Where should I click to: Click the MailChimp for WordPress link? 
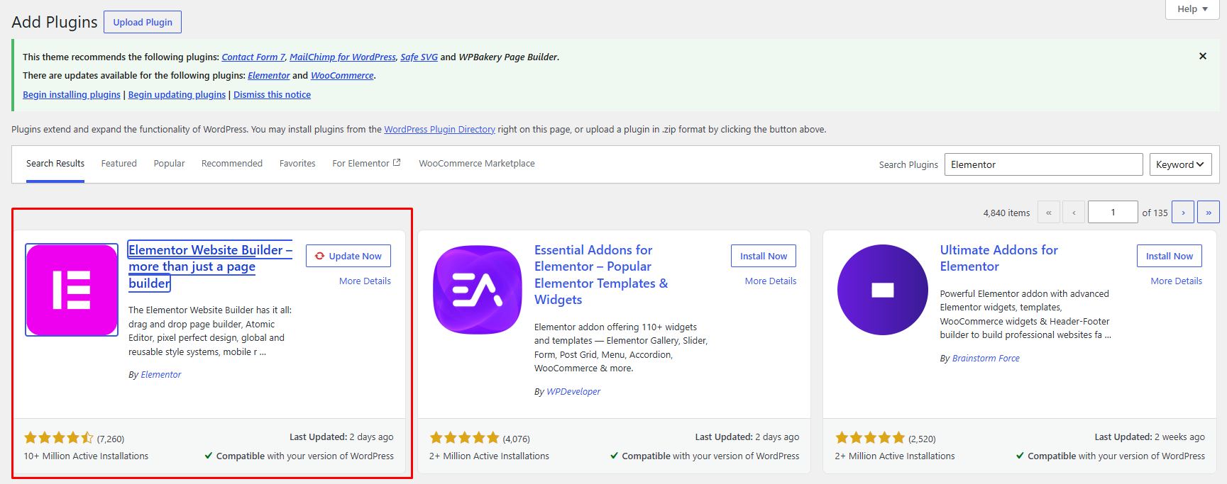tap(343, 57)
